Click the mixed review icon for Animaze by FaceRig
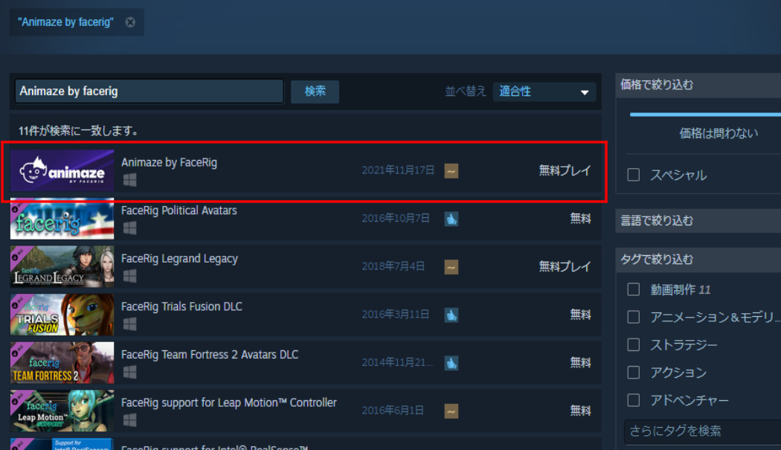The image size is (781, 450). click(451, 171)
